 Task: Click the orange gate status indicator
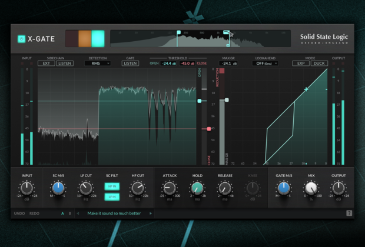[x=85, y=39]
